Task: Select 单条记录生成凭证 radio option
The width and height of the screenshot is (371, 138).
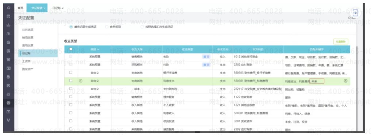Action: [71, 27]
